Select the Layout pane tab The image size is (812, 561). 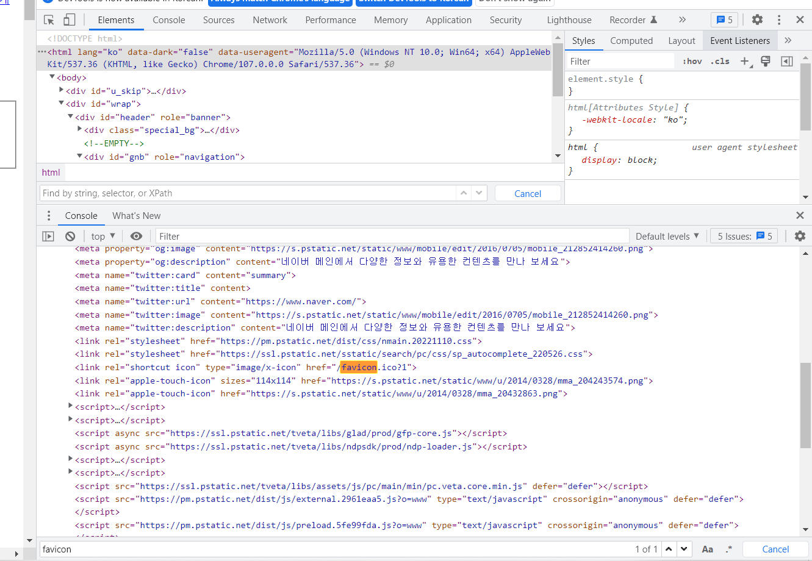(x=681, y=40)
